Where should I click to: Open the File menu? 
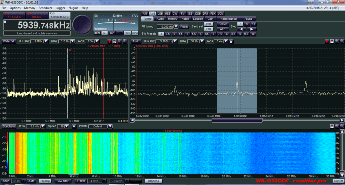(x=4, y=8)
